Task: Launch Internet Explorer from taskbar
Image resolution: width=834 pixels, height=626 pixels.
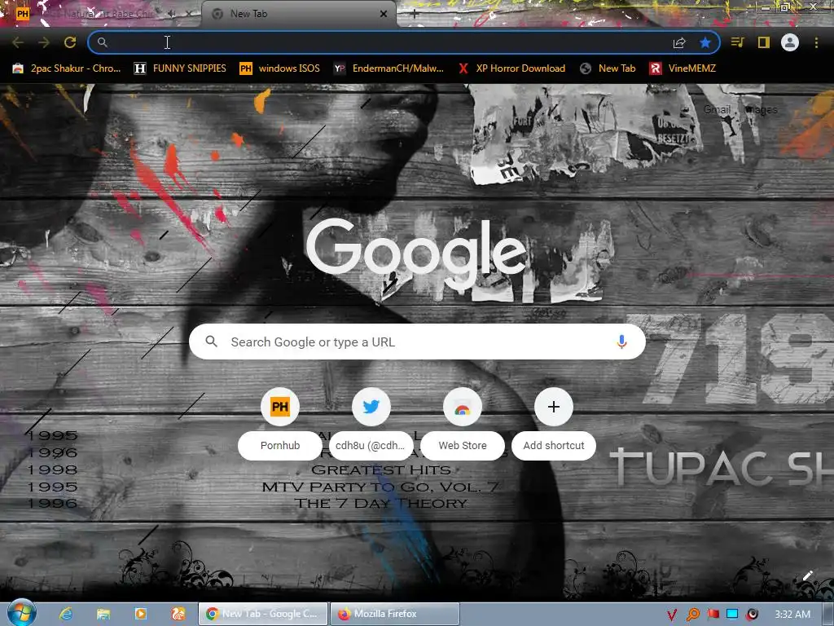Action: click(x=65, y=614)
